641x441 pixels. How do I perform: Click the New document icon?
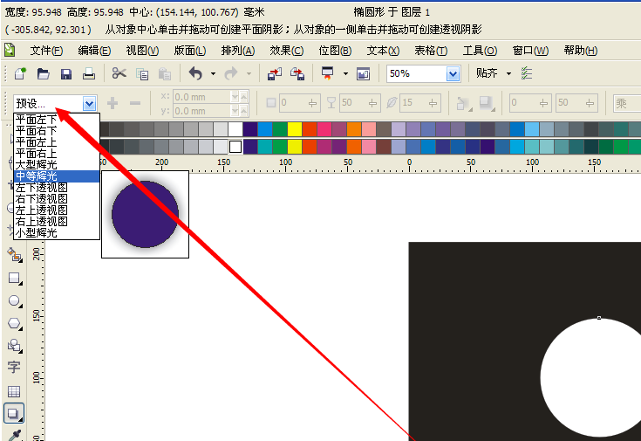click(x=20, y=73)
